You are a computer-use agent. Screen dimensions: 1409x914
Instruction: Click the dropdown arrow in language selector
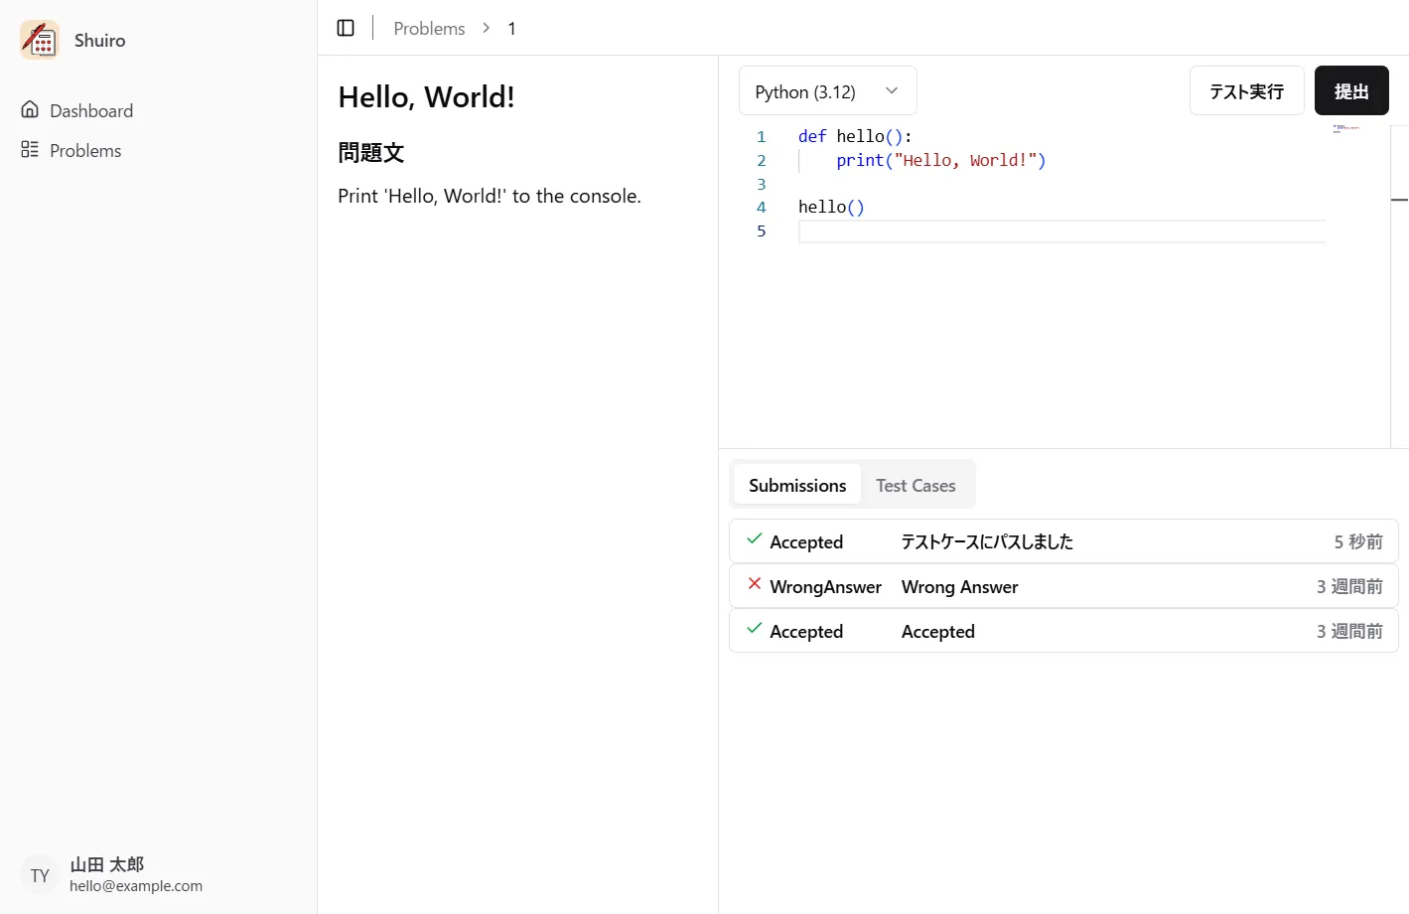click(892, 91)
